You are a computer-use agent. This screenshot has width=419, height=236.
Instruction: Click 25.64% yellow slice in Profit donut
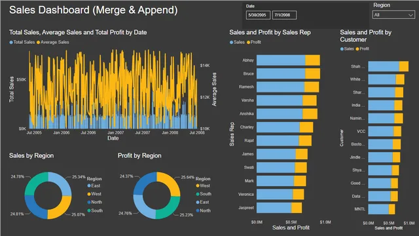(x=170, y=182)
